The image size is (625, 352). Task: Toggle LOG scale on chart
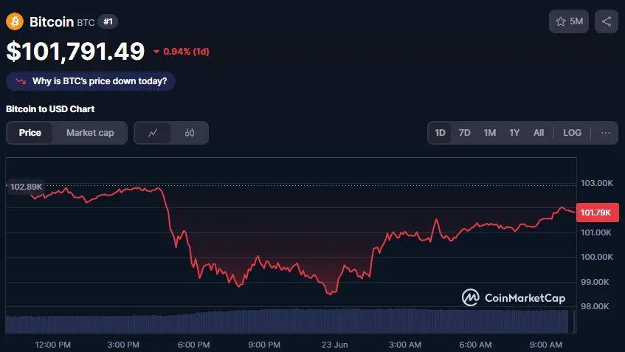[x=572, y=133]
